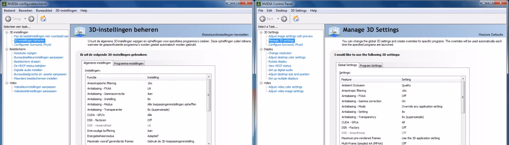This screenshot has height=145, width=509.
Task: Open Change resolution
Action: pos(280,53)
